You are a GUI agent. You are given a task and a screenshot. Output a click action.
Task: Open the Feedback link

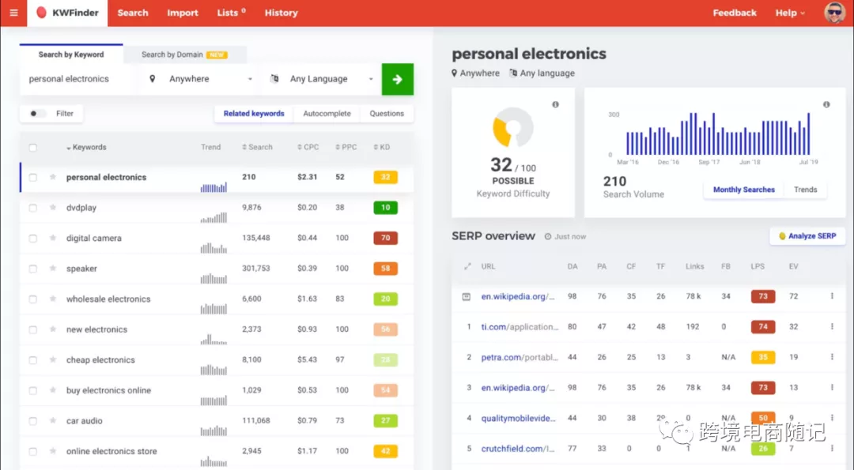pos(735,13)
